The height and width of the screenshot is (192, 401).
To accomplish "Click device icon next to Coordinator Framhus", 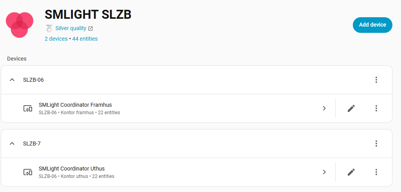I will point(27,108).
